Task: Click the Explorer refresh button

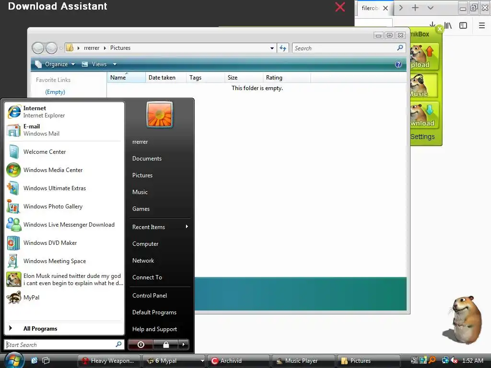Action: 283,48
